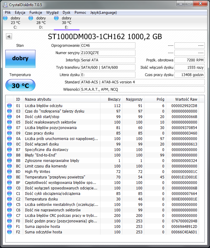
Task: Click status orb for drive E:
Action: pos(56,18)
